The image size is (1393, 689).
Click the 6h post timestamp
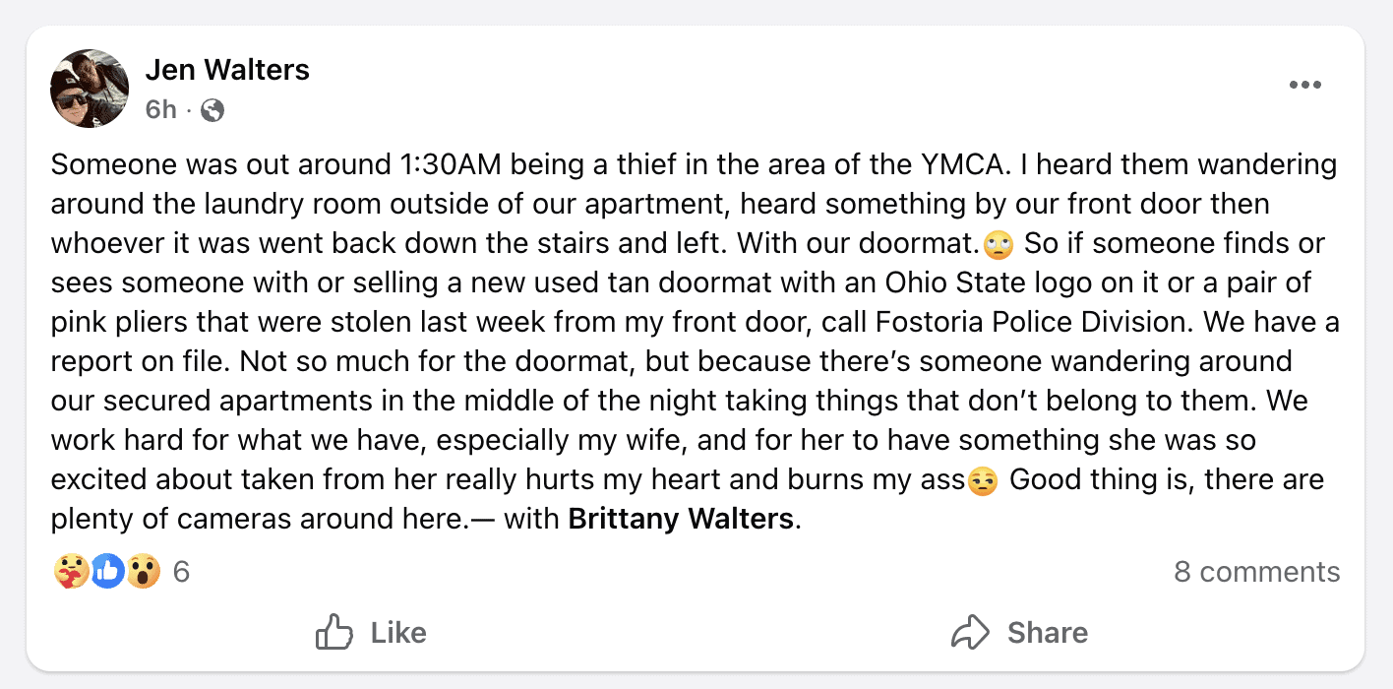[x=160, y=110]
